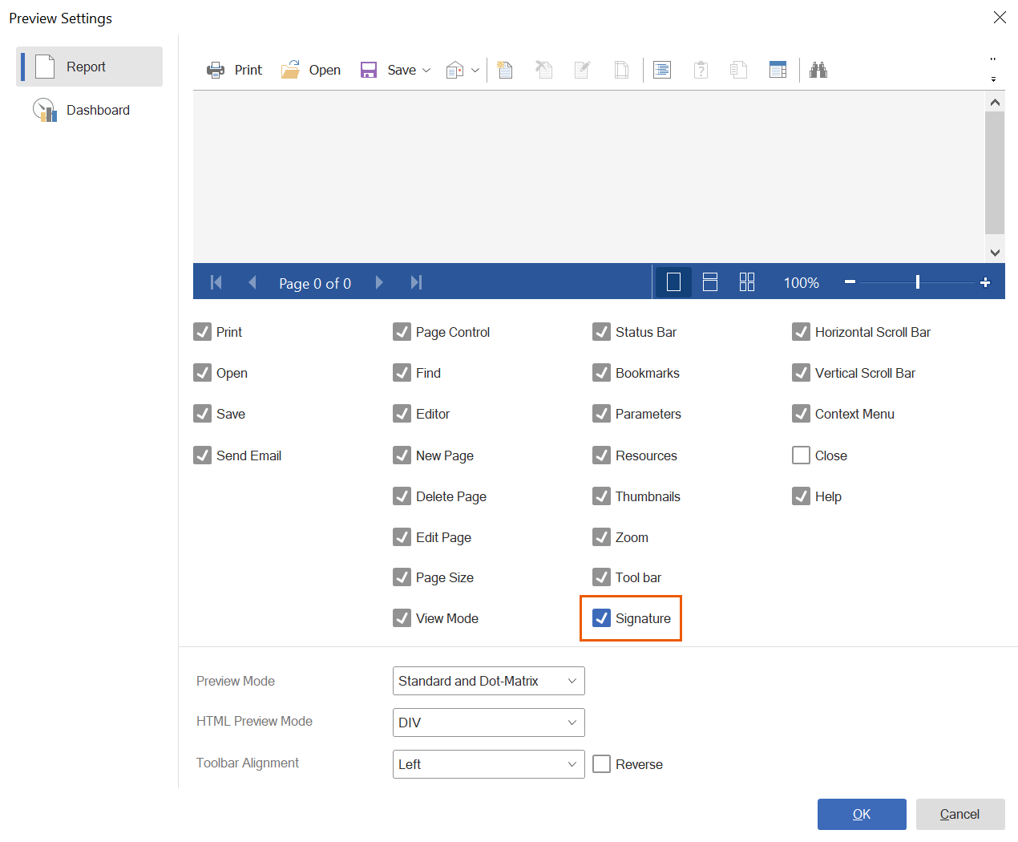Uncheck the Print checkbox
This screenshot has width=1018, height=842.
[x=202, y=332]
